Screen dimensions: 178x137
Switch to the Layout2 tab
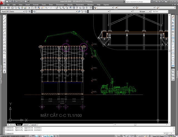[34, 125]
